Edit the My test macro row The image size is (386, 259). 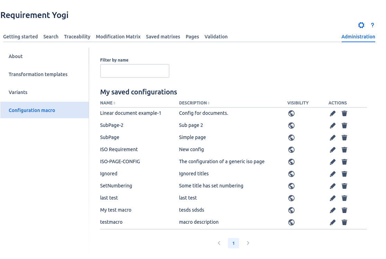click(333, 210)
